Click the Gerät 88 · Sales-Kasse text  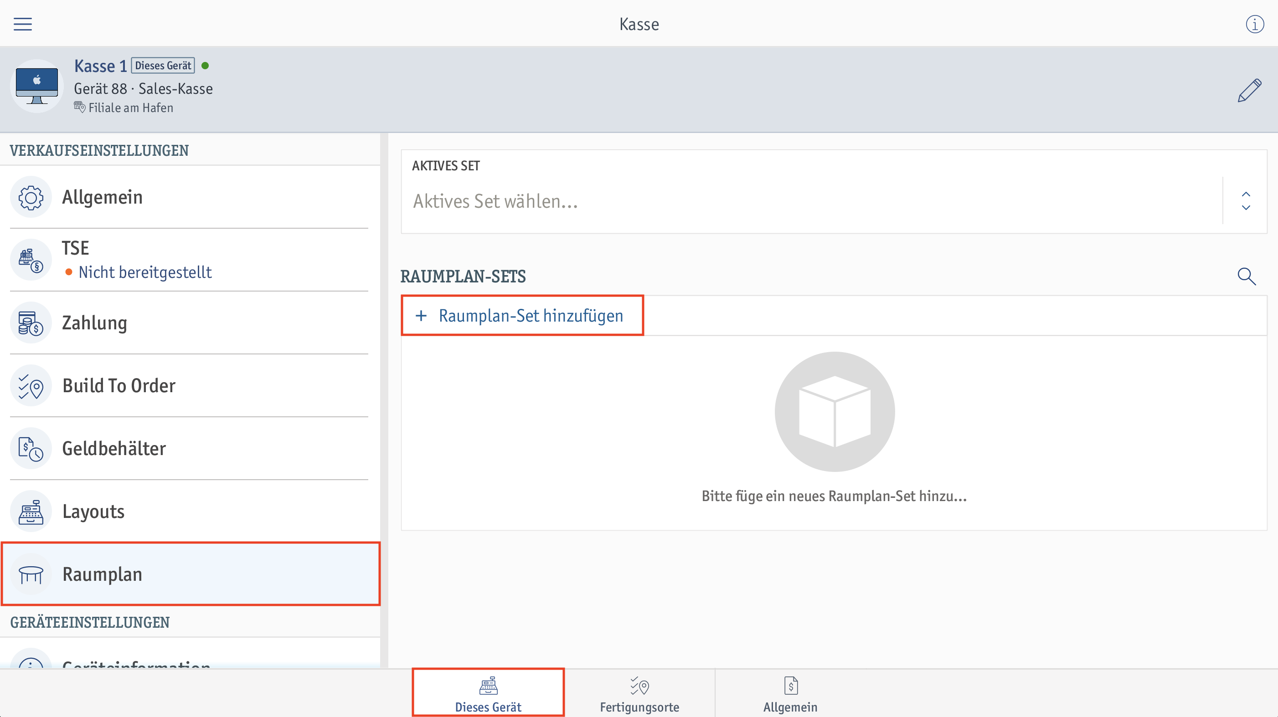click(144, 89)
